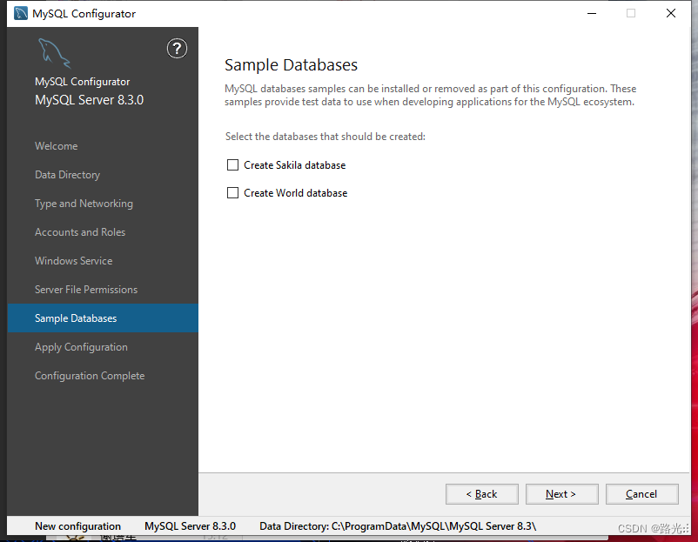Select the Windows Service step

click(x=73, y=260)
